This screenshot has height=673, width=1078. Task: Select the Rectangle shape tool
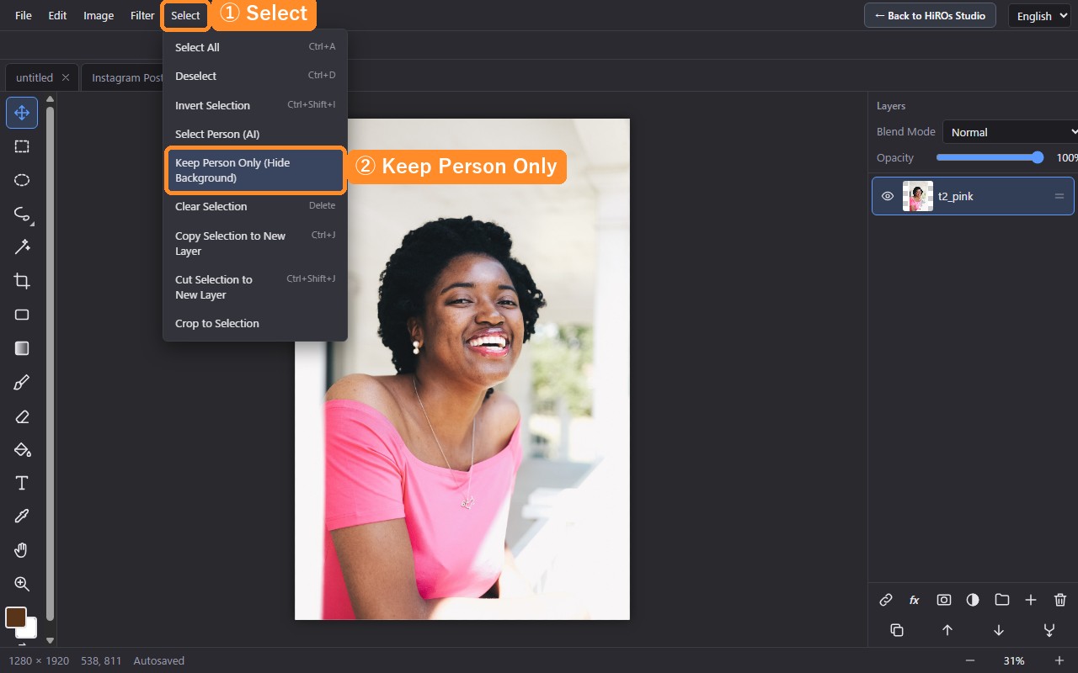(22, 315)
